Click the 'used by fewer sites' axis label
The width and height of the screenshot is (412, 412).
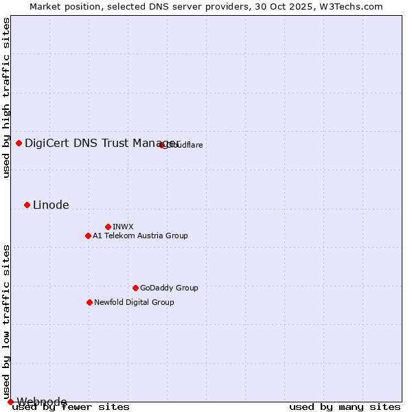(71, 407)
